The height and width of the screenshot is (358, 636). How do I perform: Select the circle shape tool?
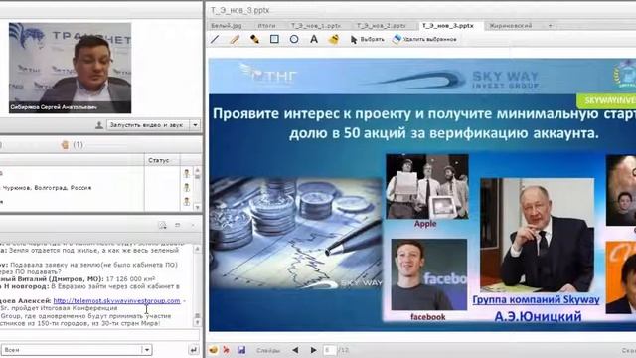[x=294, y=39]
